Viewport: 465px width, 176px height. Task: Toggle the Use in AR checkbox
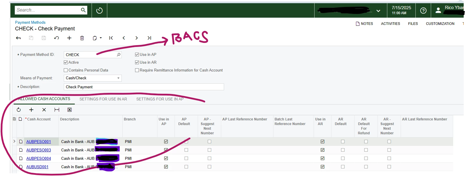coord(137,62)
